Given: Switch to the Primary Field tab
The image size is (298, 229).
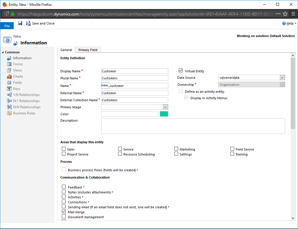Looking at the screenshot, I should pyautogui.click(x=87, y=50).
